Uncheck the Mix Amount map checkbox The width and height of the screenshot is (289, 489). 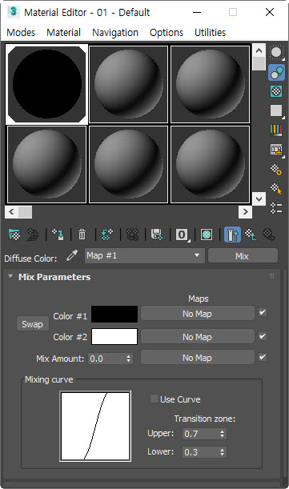[263, 357]
